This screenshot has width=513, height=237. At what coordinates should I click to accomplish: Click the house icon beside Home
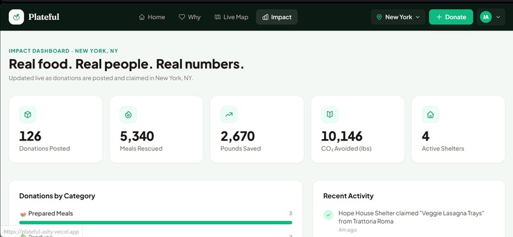click(142, 17)
